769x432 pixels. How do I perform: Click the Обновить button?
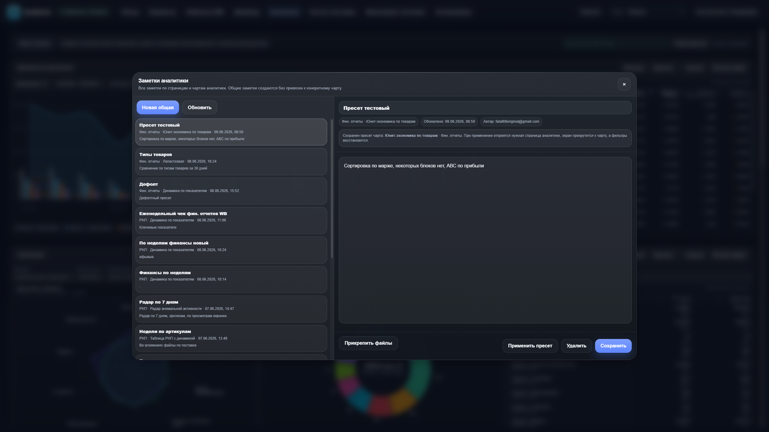[x=199, y=107]
